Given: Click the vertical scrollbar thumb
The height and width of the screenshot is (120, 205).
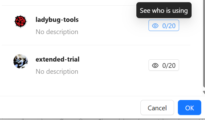Looking at the screenshot, I should (204, 43).
